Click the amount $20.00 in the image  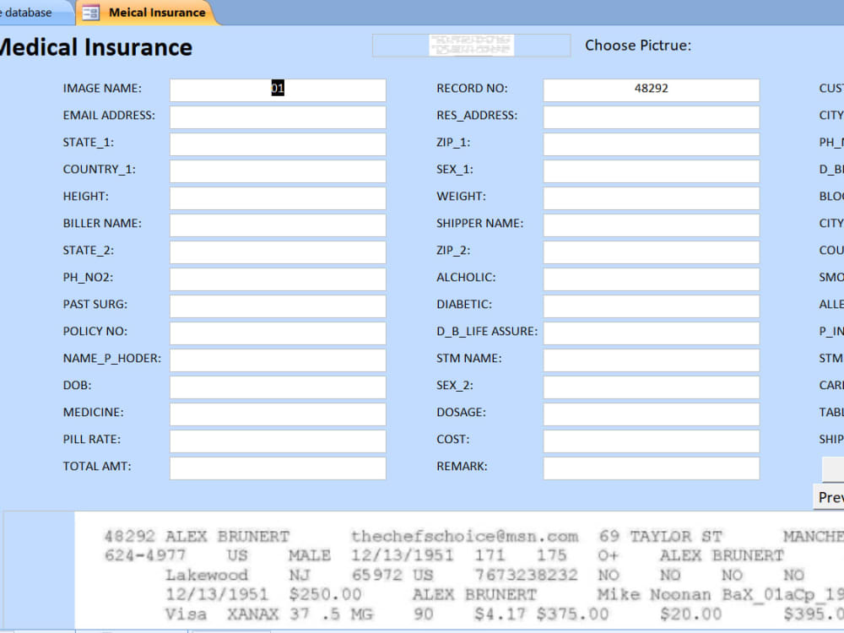point(690,614)
